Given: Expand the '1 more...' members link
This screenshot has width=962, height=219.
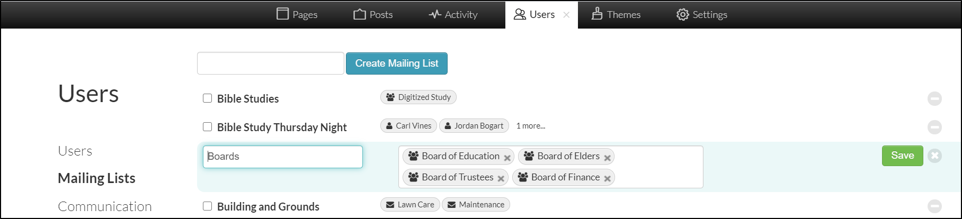Looking at the screenshot, I should [x=530, y=126].
